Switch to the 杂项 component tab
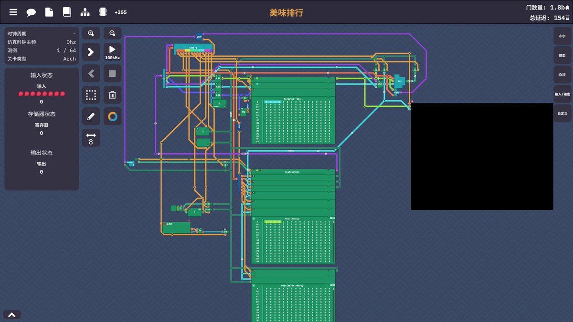This screenshot has width=573, height=322. pos(562,75)
